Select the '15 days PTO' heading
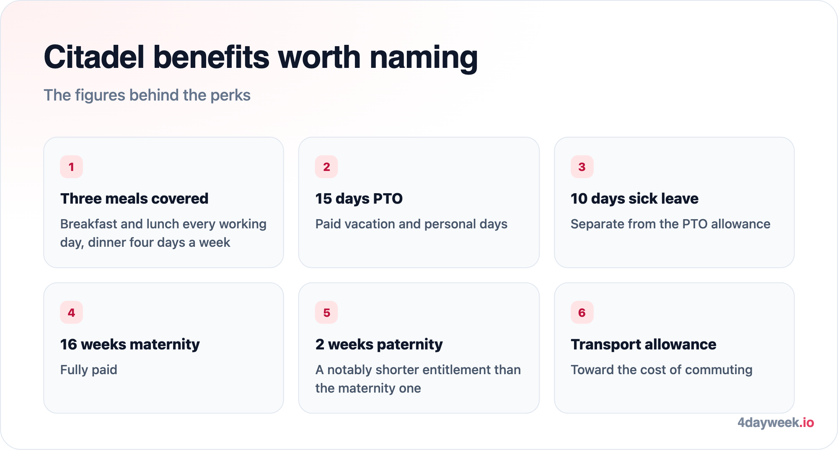The image size is (838, 450). click(x=359, y=199)
